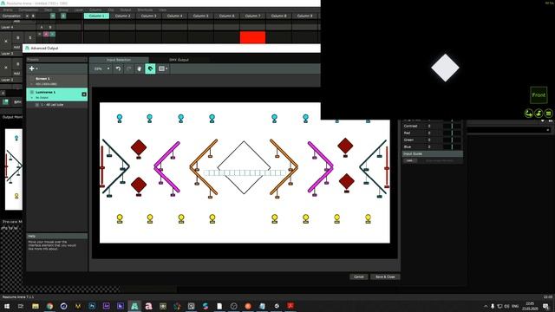Open the red Acrobat taskbar icon
Screen dimensions: 555x312
pos(291,306)
